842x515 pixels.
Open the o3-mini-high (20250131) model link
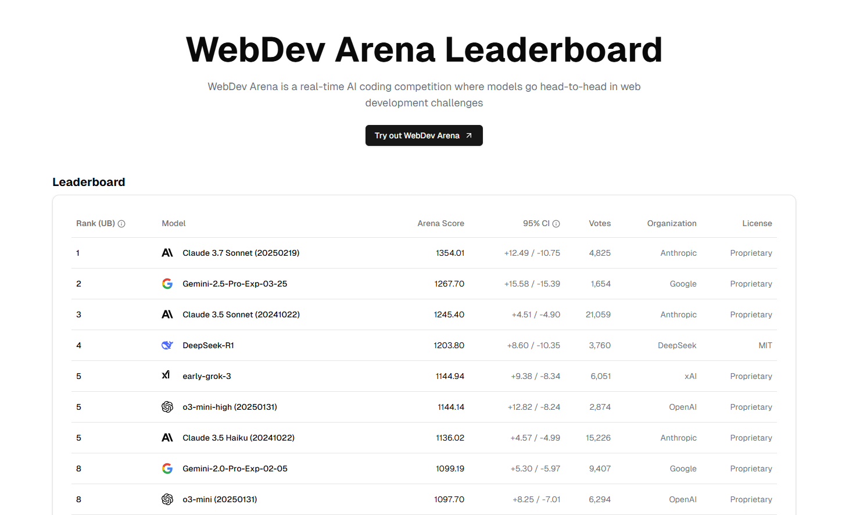tap(230, 407)
